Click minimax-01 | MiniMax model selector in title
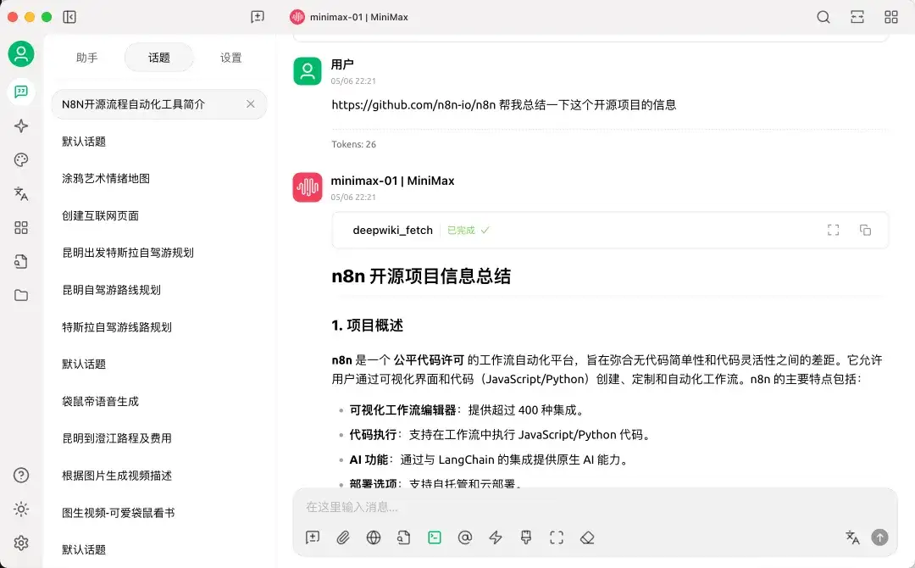 pos(349,17)
